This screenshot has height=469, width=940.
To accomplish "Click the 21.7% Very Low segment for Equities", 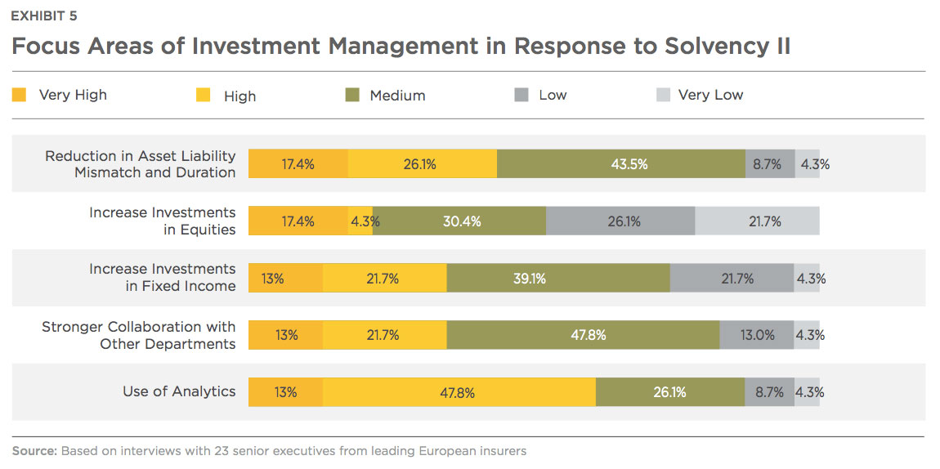I will coord(757,221).
